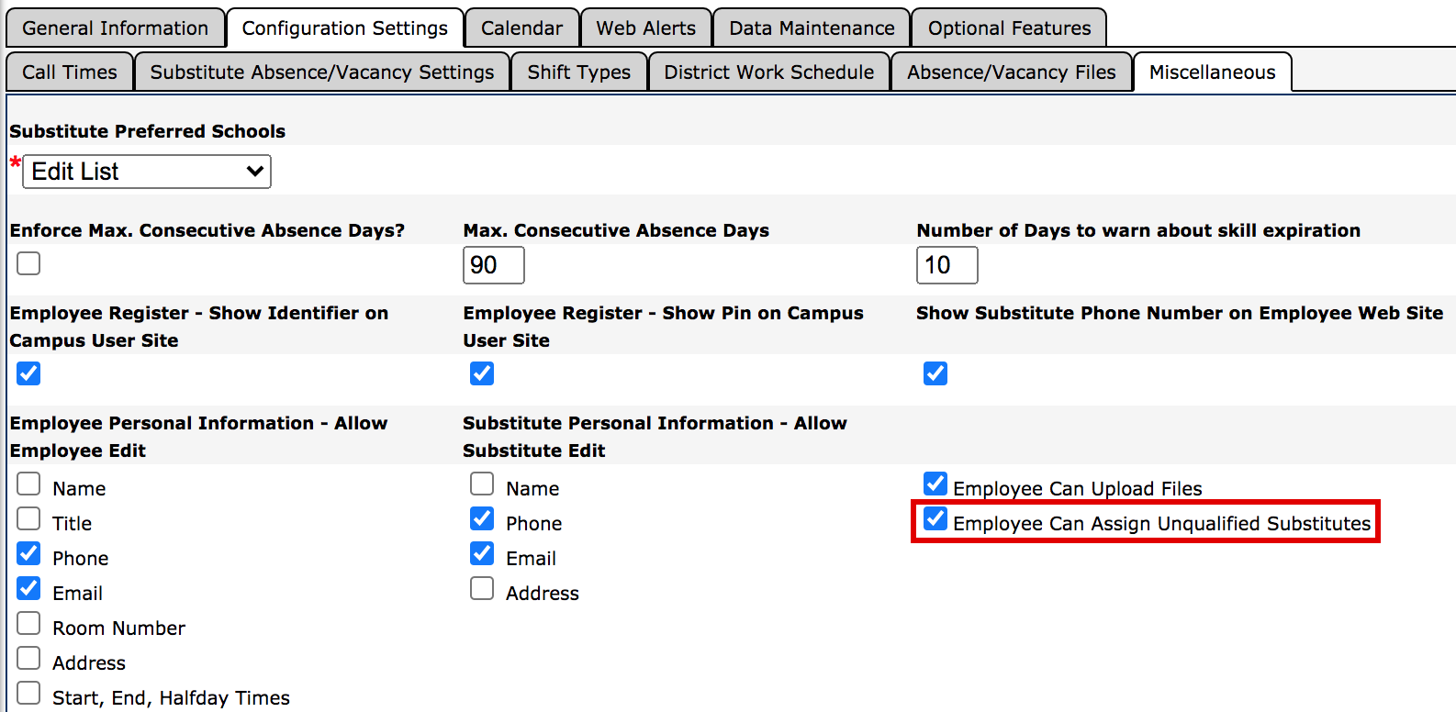Go to the Call Times sub-tab
This screenshot has height=712, width=1456.
(x=70, y=72)
